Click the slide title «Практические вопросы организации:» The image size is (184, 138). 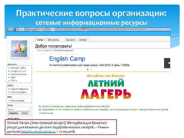(91, 13)
